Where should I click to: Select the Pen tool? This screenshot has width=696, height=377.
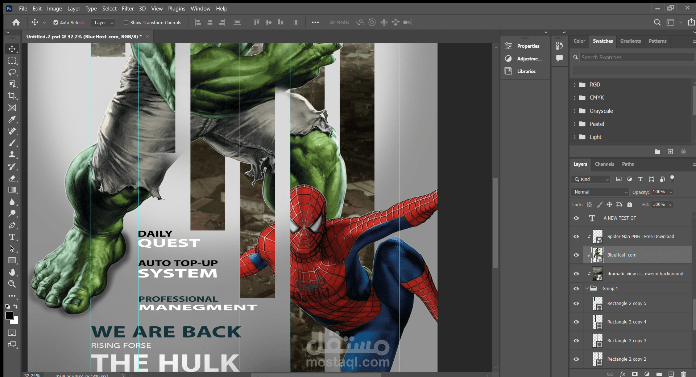(x=12, y=225)
